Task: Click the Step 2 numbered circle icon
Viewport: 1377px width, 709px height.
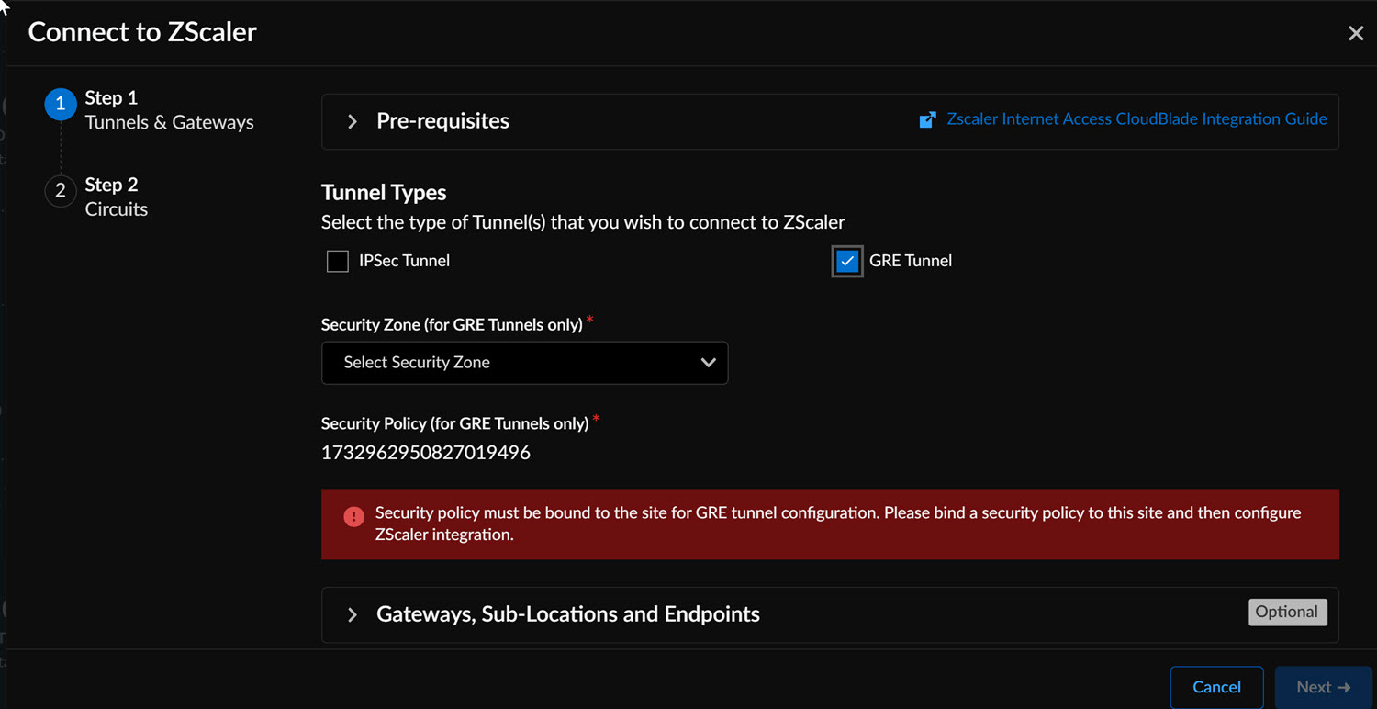Action: [x=61, y=191]
